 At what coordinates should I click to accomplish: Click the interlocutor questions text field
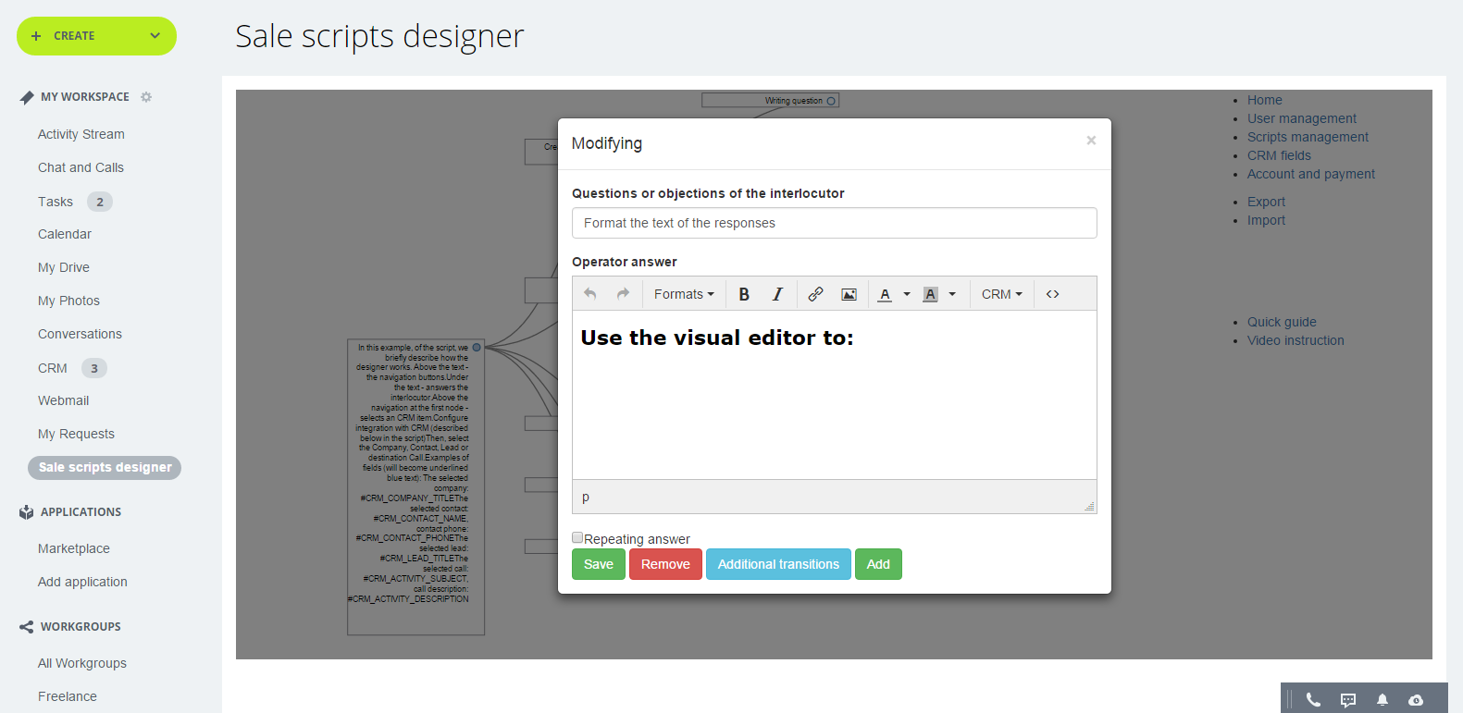[834, 223]
